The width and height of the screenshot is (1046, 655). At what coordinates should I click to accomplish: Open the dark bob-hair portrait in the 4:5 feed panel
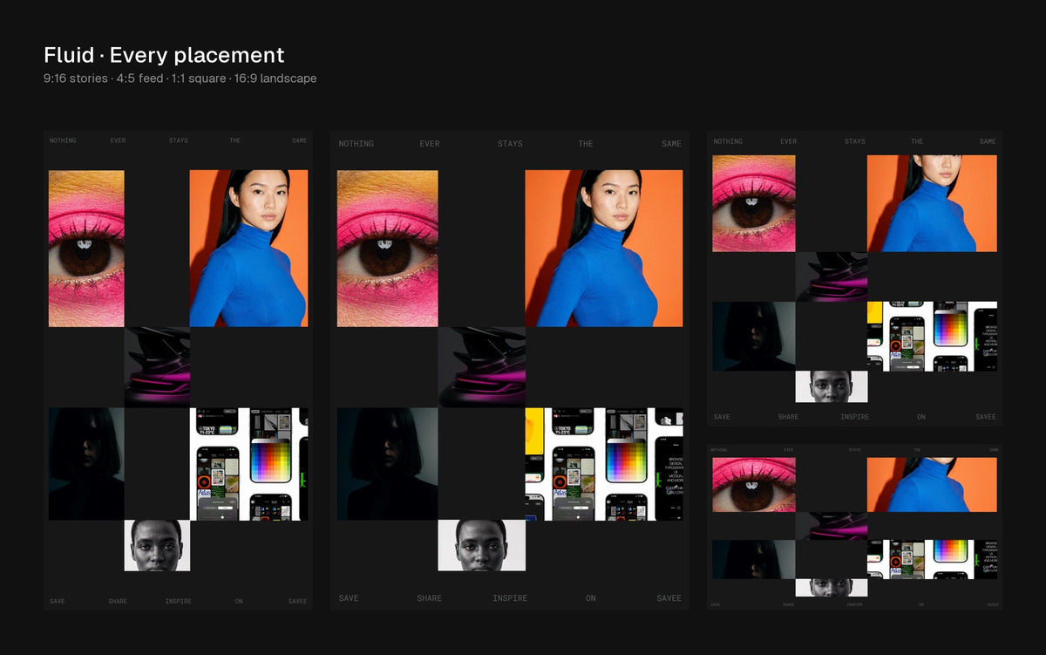pyautogui.click(x=387, y=464)
